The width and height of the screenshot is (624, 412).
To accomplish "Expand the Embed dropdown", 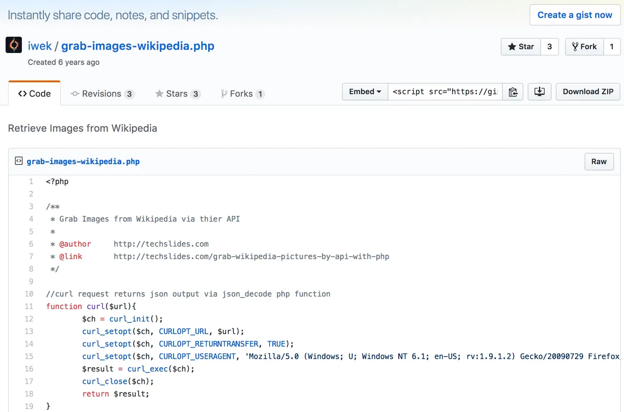I will [365, 92].
